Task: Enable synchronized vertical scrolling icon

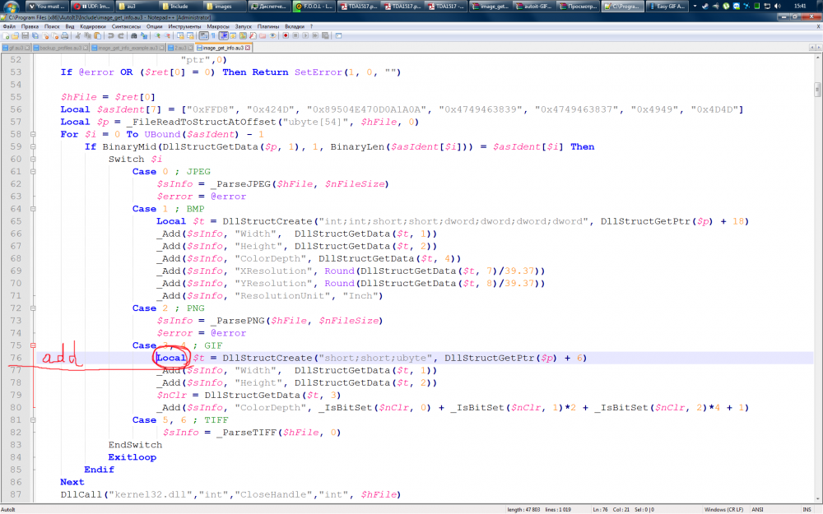Action: click(x=180, y=35)
